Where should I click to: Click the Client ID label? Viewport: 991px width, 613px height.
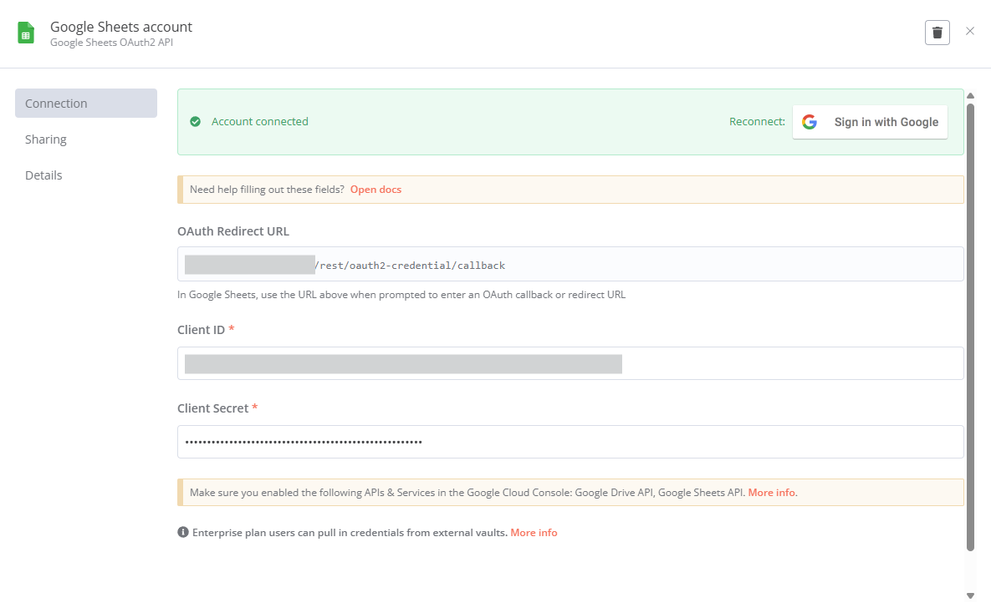201,330
